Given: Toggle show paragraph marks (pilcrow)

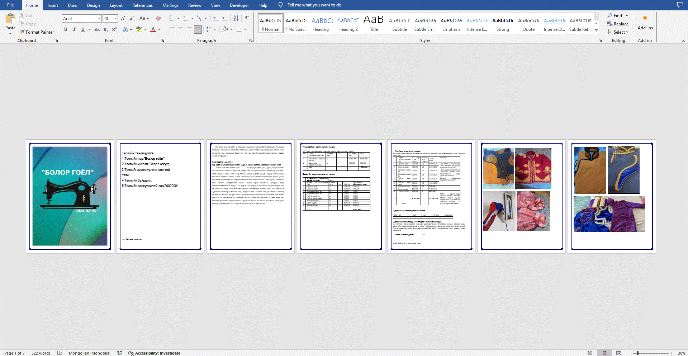Looking at the screenshot, I should (x=247, y=18).
